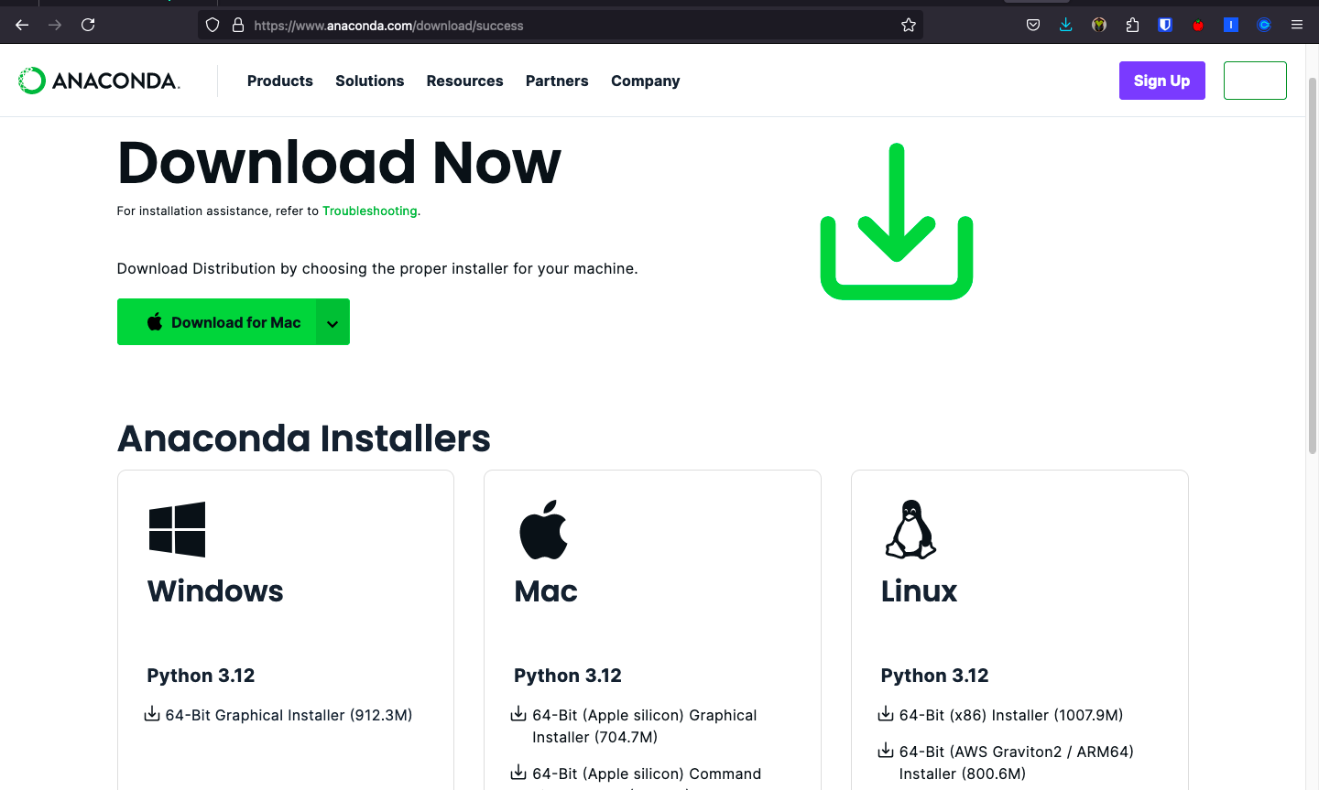The height and width of the screenshot is (790, 1319).
Task: Click the Anaconda logo
Action: pos(99,81)
